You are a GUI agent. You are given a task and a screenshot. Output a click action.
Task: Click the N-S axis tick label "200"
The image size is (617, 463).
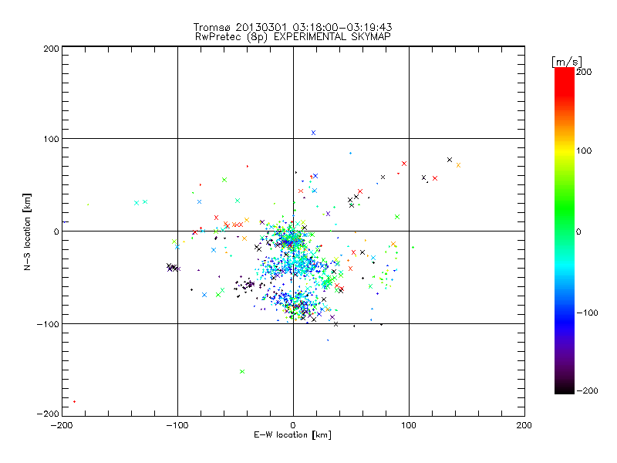[x=51, y=49]
